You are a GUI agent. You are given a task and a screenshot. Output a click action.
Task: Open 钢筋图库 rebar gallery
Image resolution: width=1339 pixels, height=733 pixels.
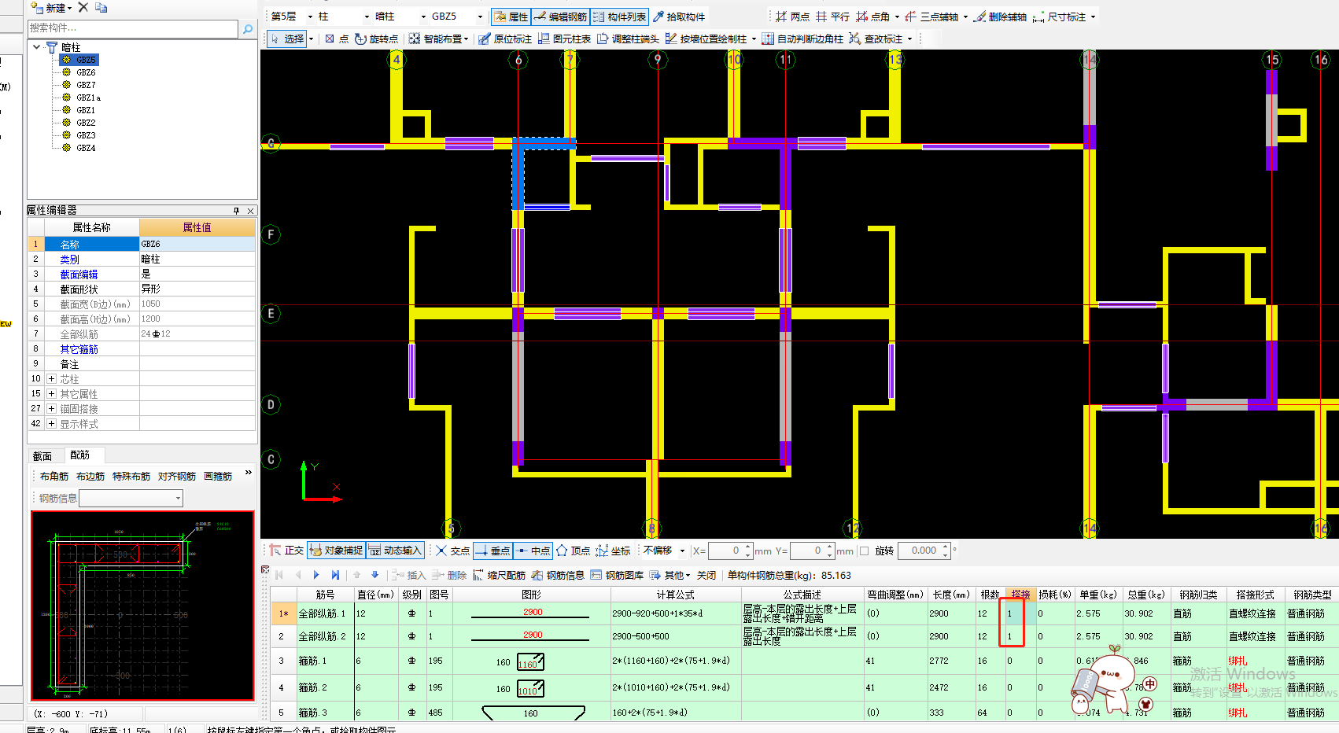click(x=617, y=576)
